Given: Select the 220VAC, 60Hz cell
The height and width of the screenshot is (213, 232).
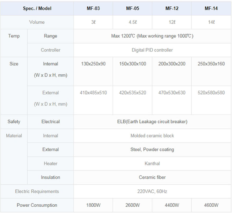Looking at the screenshot, I should tap(152, 191).
